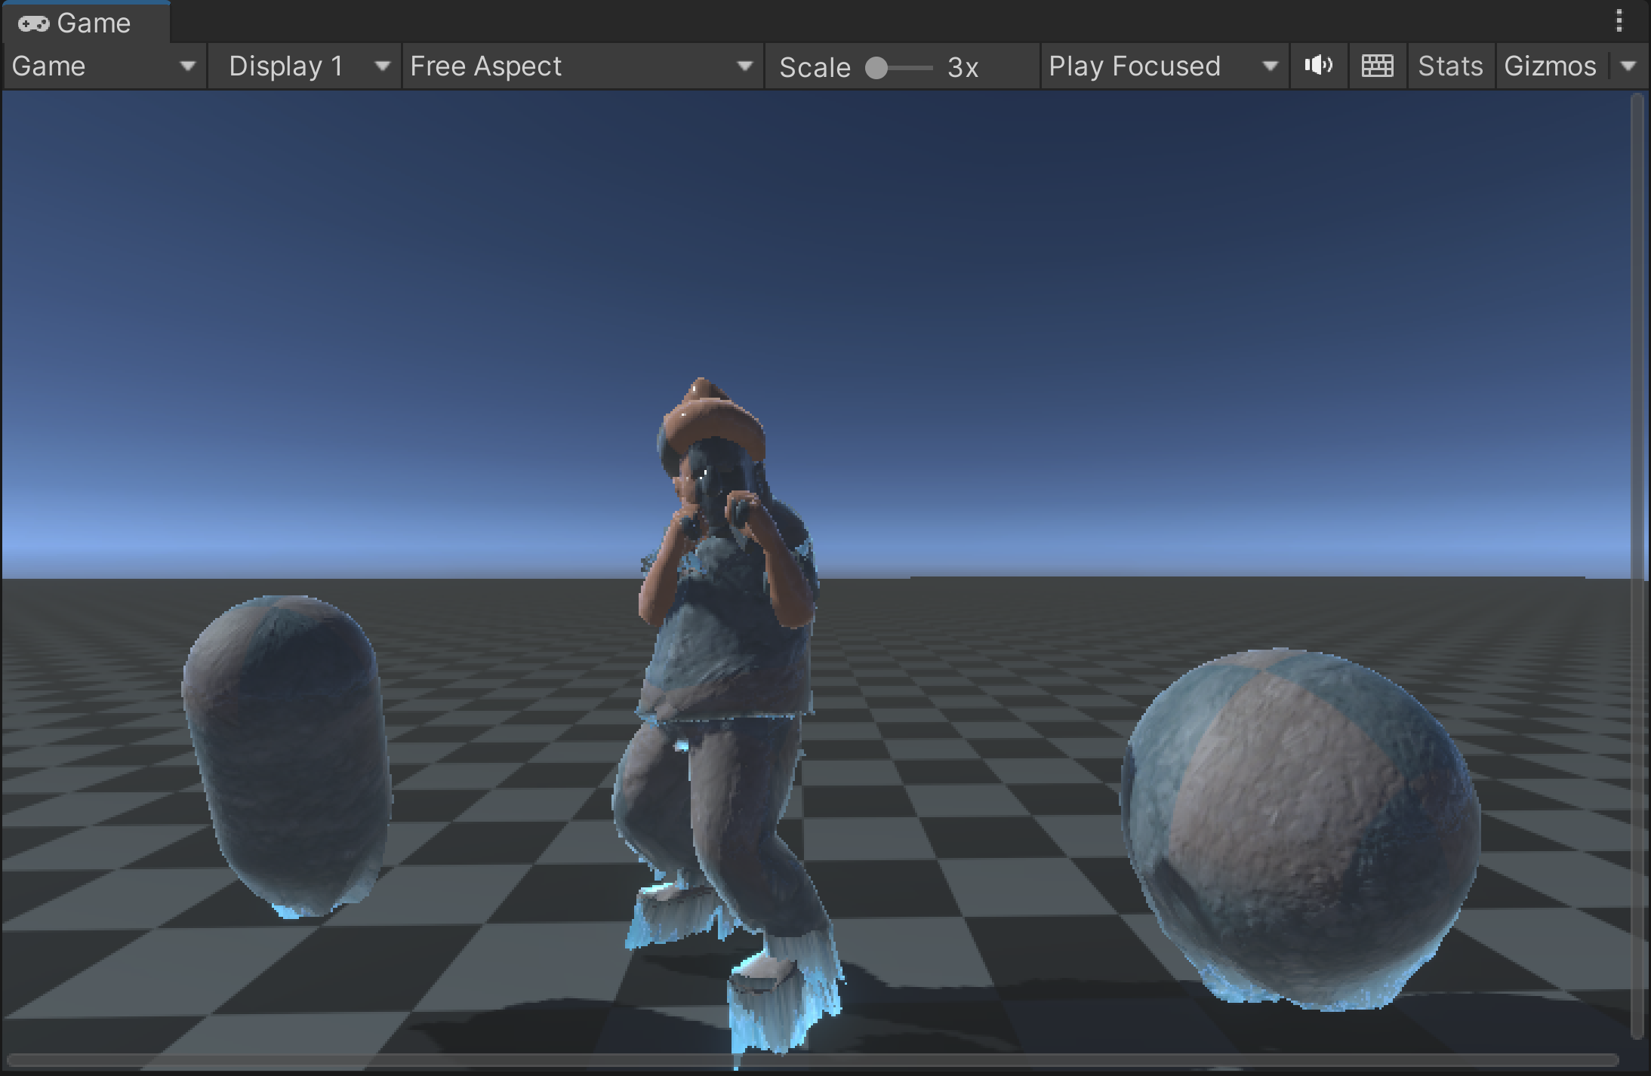Image resolution: width=1651 pixels, height=1076 pixels.
Task: Click the vertical scrollbar of the game view
Action: pyautogui.click(x=1637, y=566)
